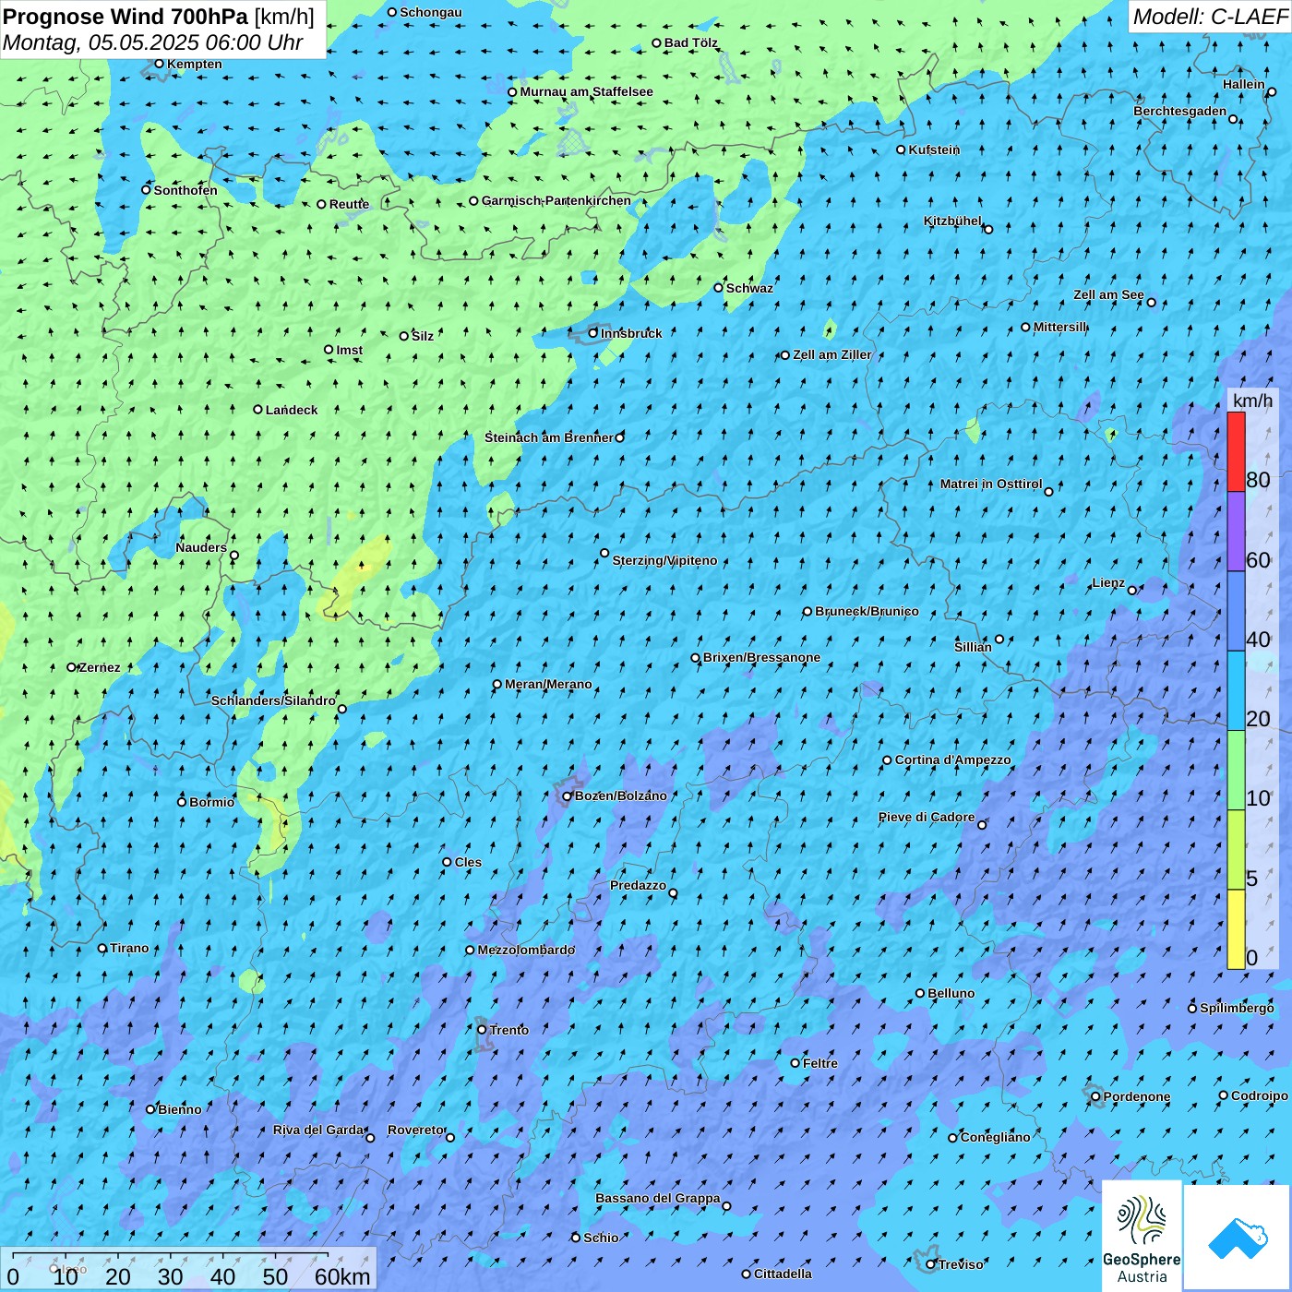Image resolution: width=1292 pixels, height=1292 pixels.
Task: Click the Kitzbühel city label
Action: click(952, 221)
